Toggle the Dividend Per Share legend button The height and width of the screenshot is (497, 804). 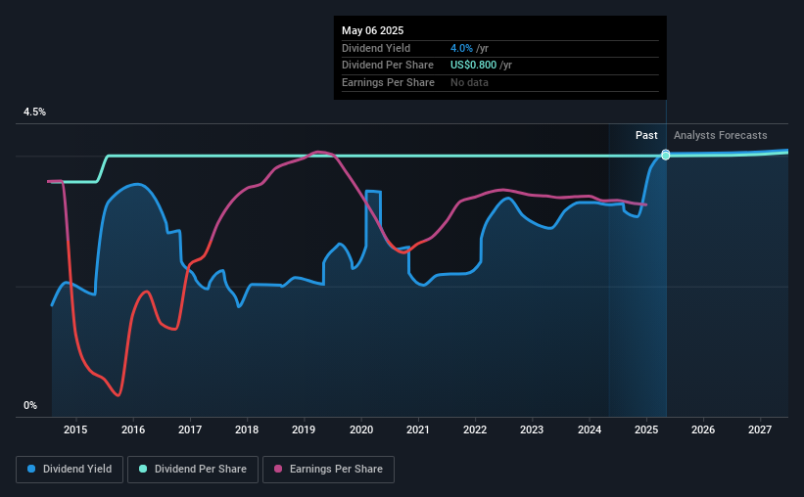(x=193, y=470)
